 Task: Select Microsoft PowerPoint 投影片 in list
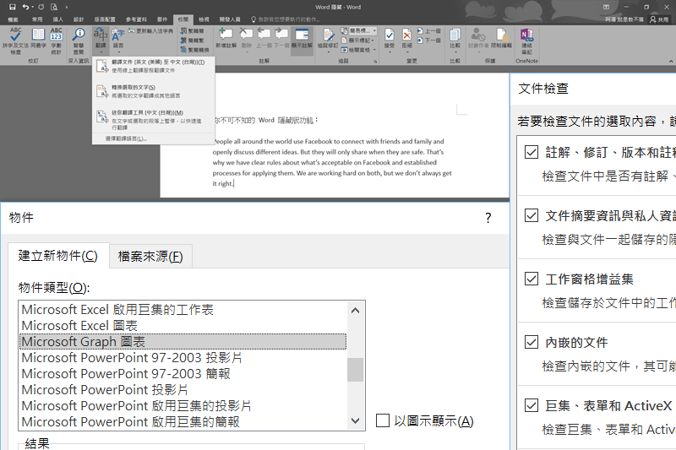[x=183, y=390]
